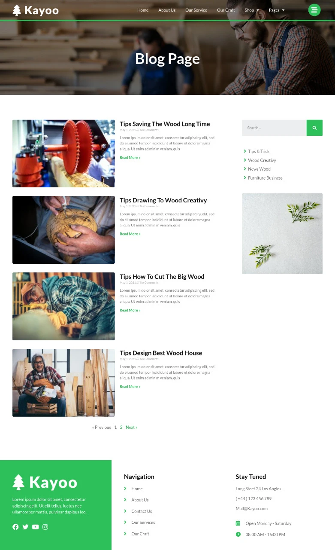The width and height of the screenshot is (335, 550).
Task: Click the green hamburger menu icon
Action: click(314, 10)
